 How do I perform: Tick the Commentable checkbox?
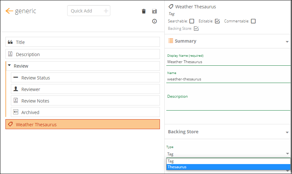point(253,21)
